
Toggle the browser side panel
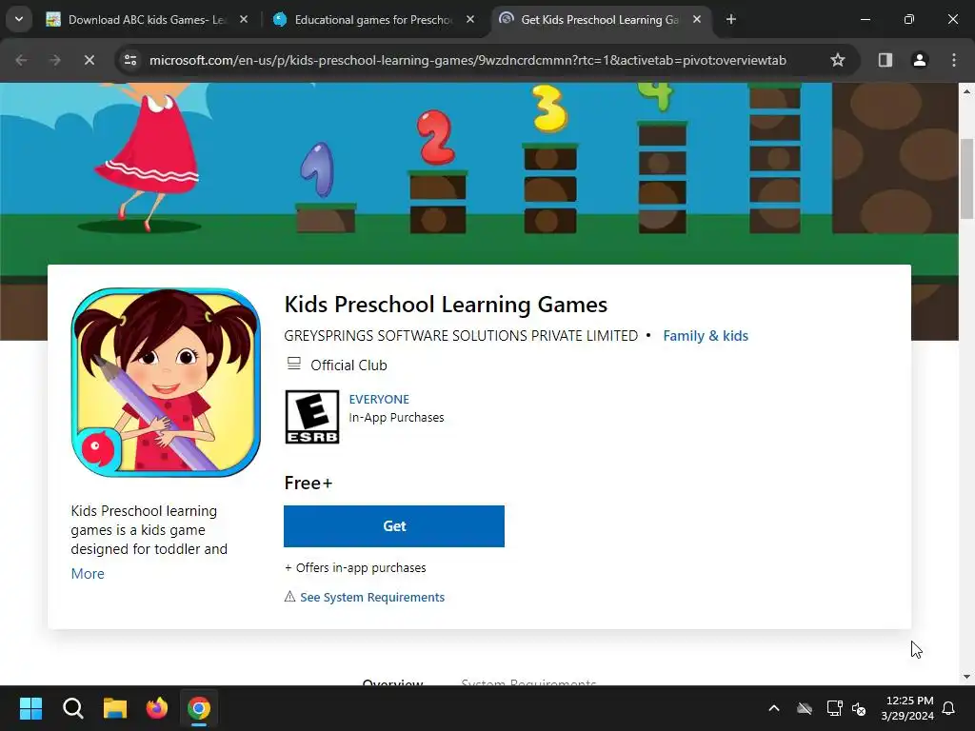pyautogui.click(x=885, y=60)
